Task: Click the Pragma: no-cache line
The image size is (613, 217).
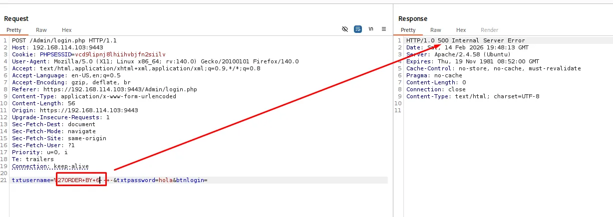Action: tap(434, 75)
